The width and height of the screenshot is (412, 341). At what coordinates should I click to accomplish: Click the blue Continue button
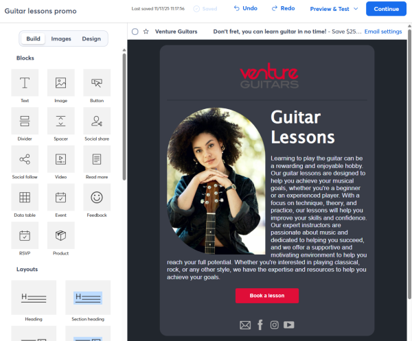(386, 9)
